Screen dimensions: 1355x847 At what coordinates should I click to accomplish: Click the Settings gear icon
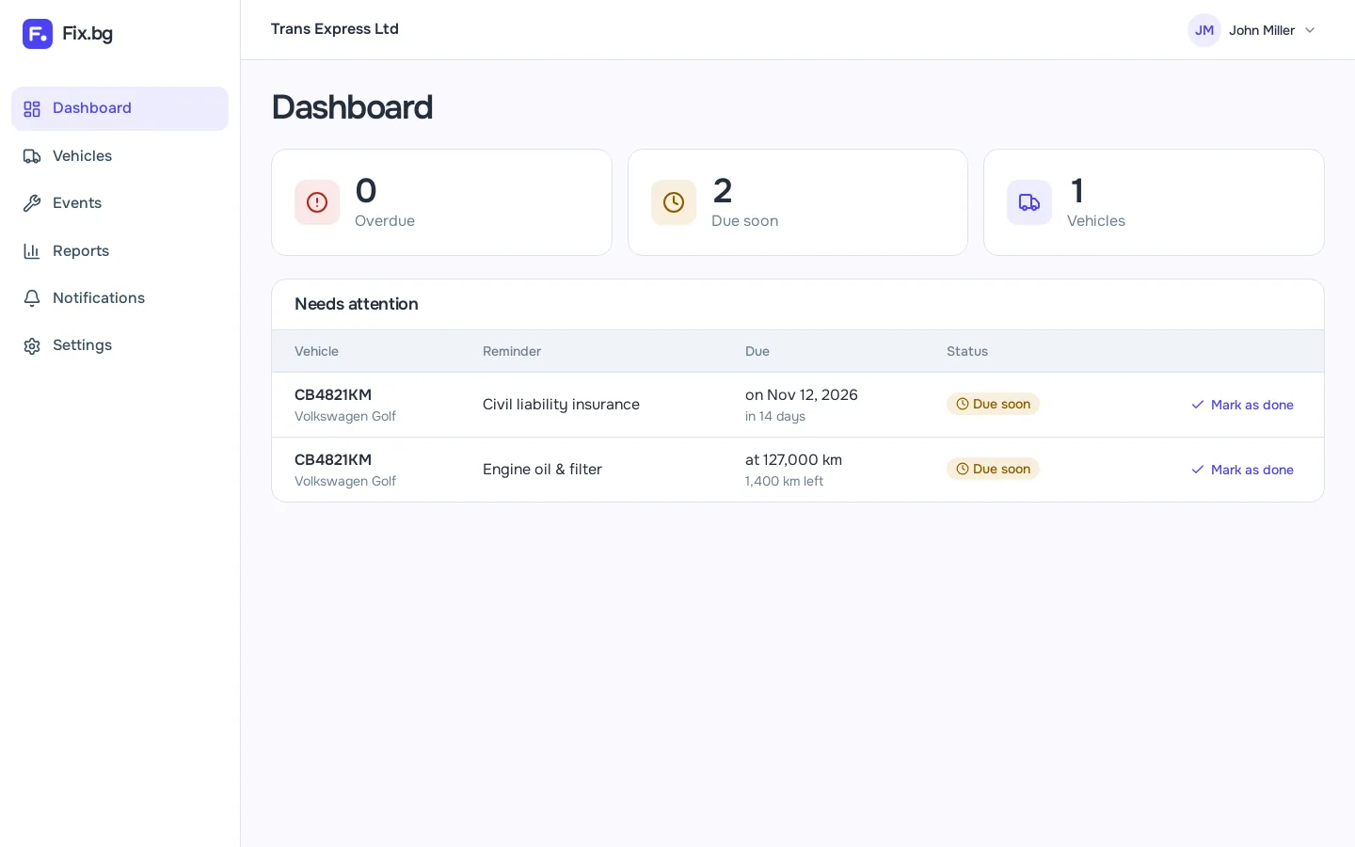pyautogui.click(x=32, y=345)
